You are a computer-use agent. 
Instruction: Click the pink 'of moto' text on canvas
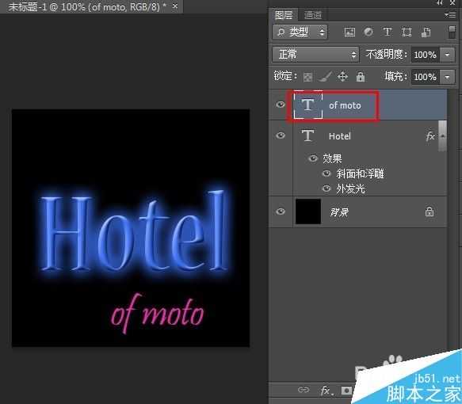[x=158, y=314]
